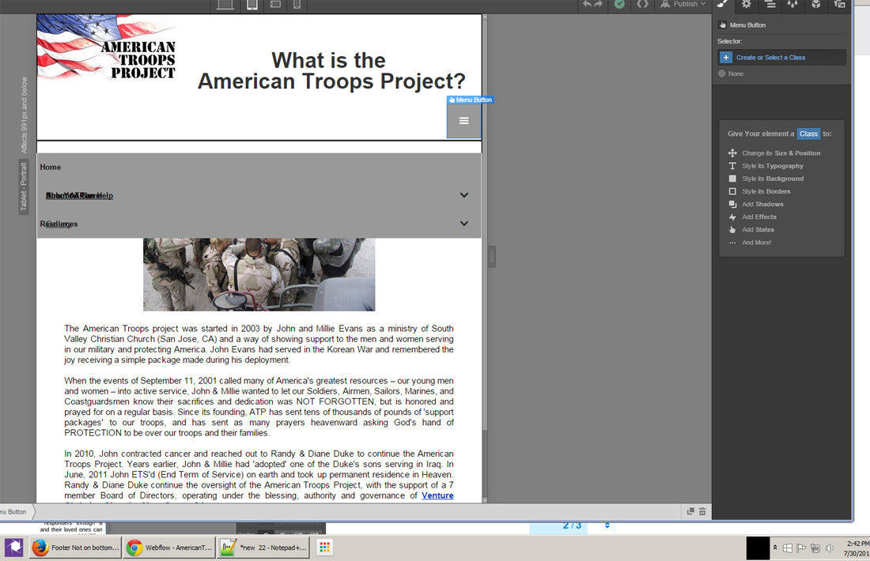This screenshot has width=870, height=561.
Task: Open the Asset Manager panel tab
Action: (x=839, y=5)
